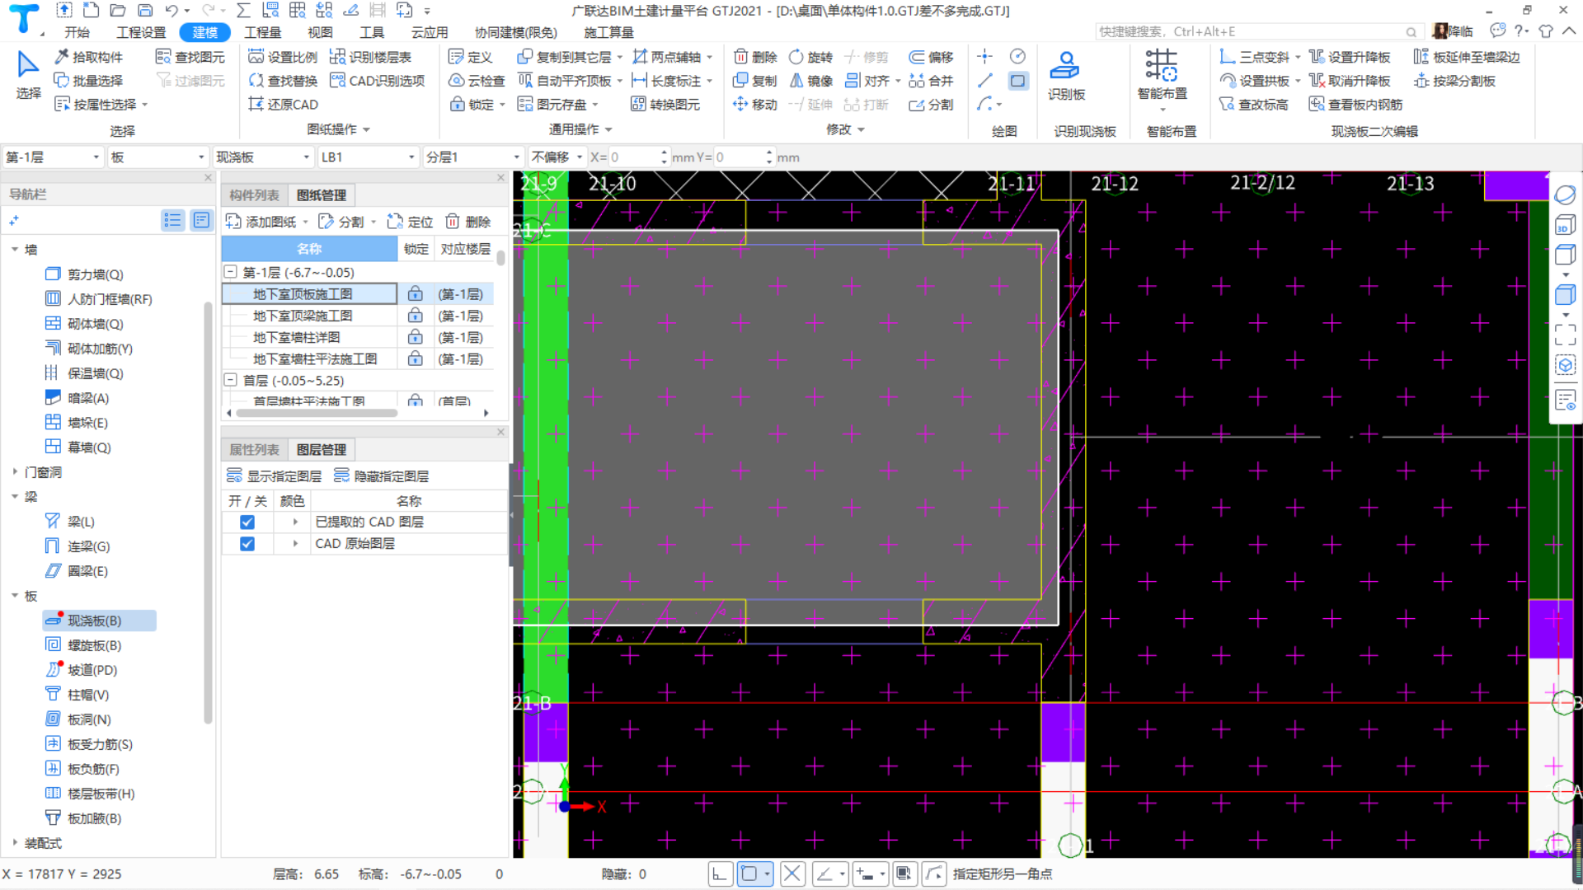Expand 已提取的 CAD 图层 row arrow

(x=295, y=522)
